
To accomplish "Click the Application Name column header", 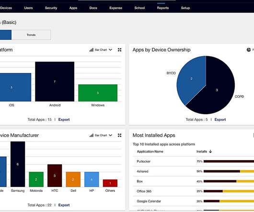I will (x=150, y=152).
